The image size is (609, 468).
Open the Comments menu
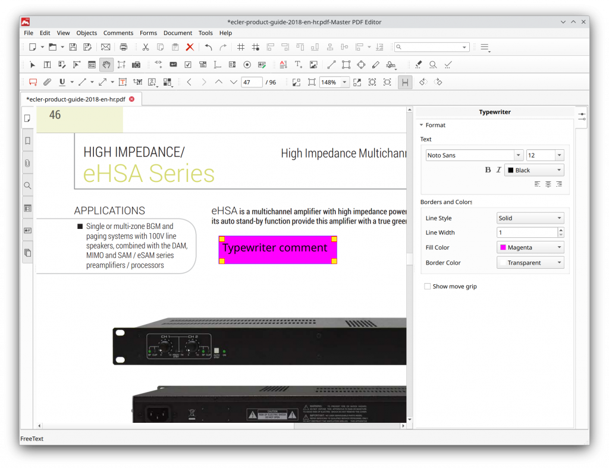click(118, 33)
